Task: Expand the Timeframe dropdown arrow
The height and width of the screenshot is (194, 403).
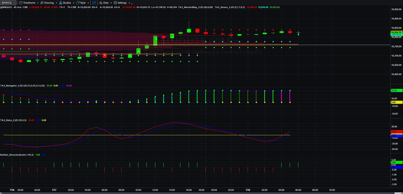Action: pos(38,3)
